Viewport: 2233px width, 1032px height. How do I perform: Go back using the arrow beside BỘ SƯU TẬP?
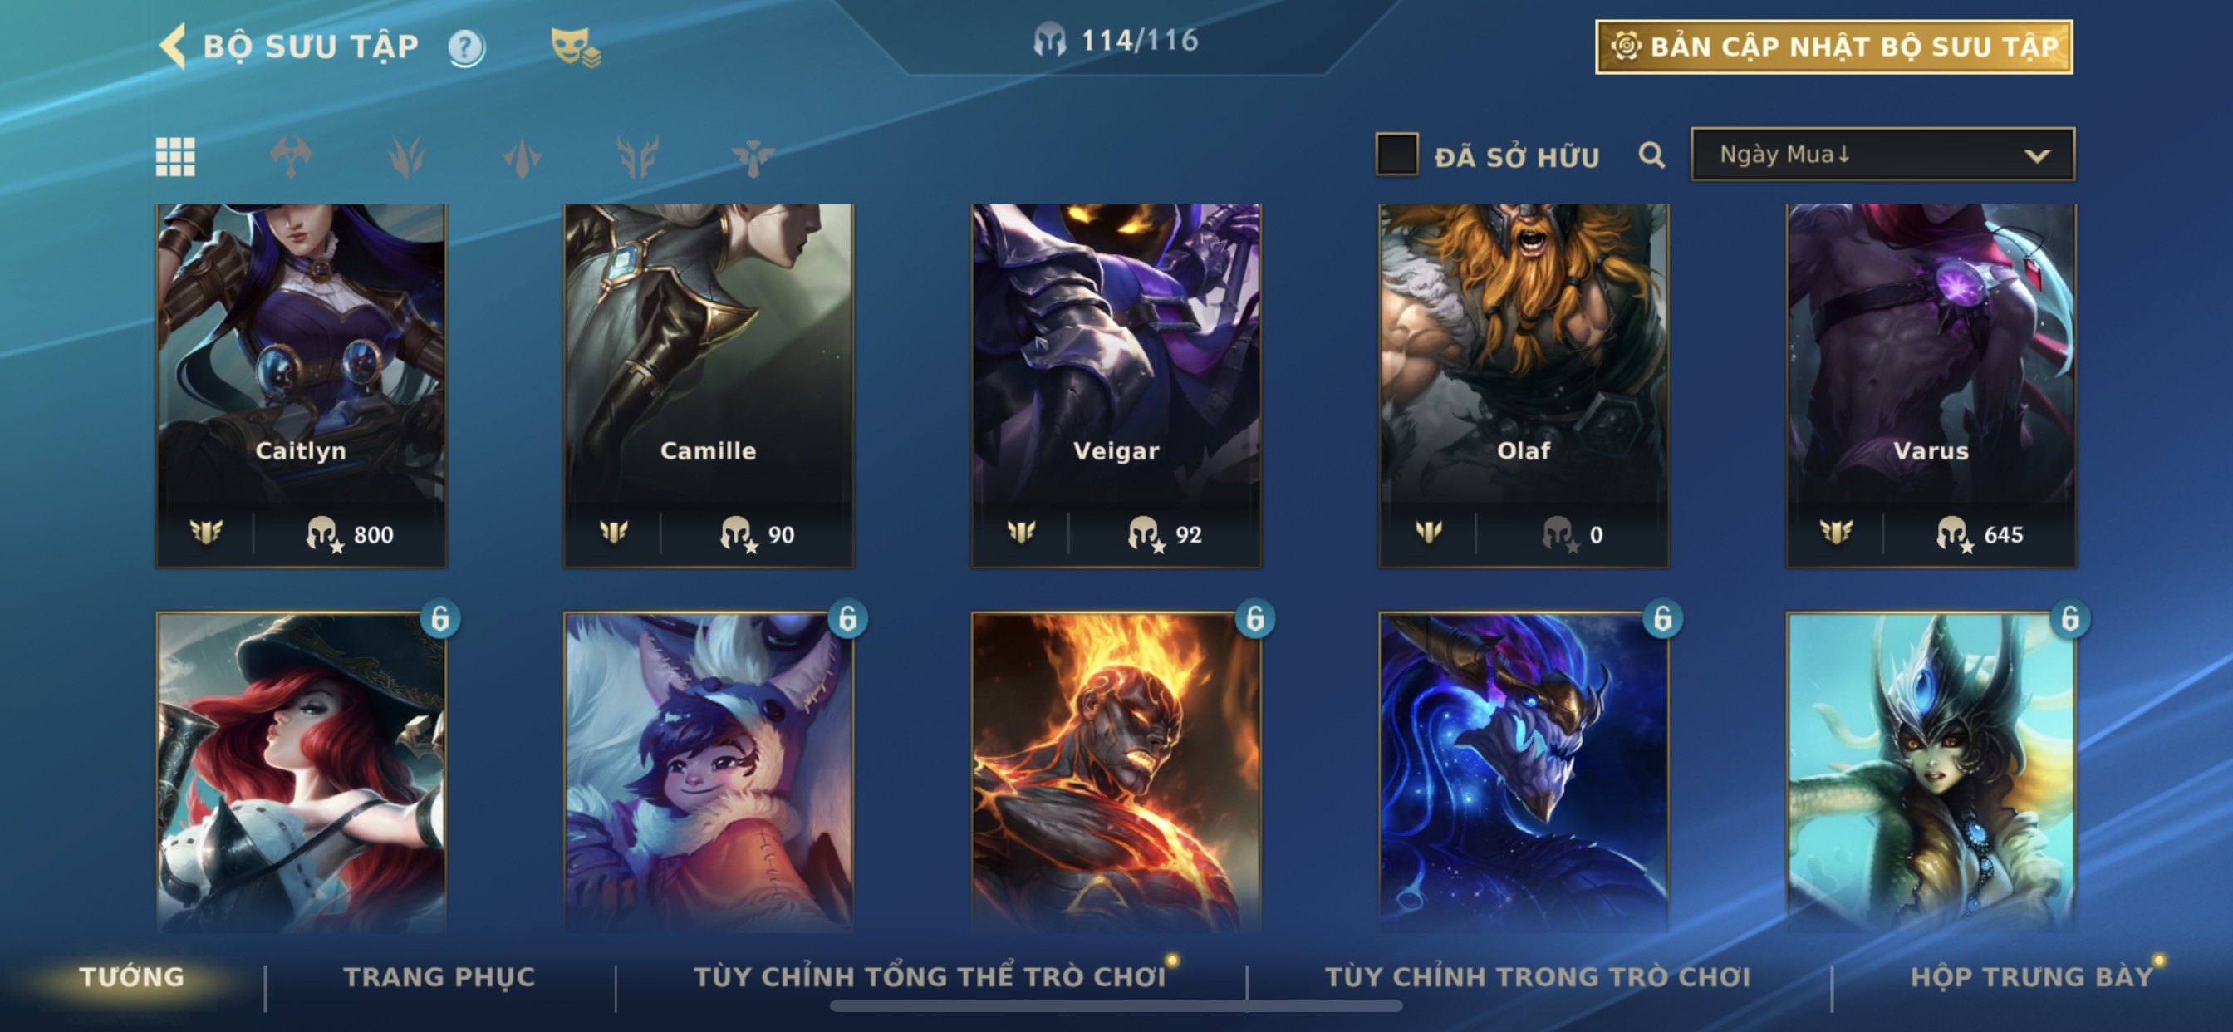click(174, 46)
